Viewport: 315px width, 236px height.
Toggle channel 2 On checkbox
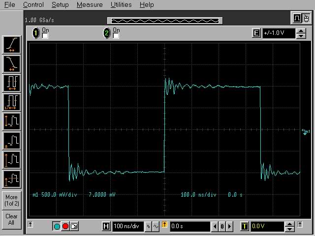116,36
